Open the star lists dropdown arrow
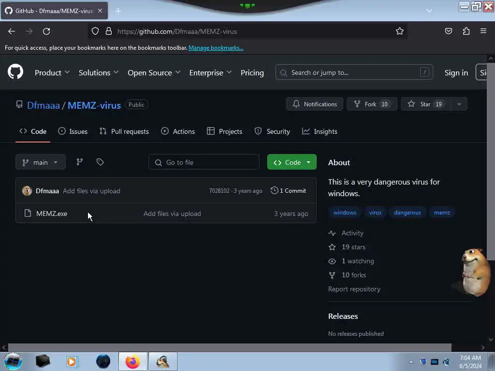 (459, 104)
